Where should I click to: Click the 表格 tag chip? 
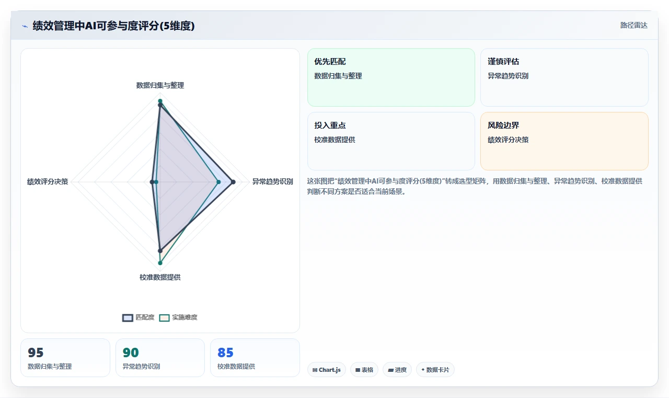pos(364,370)
